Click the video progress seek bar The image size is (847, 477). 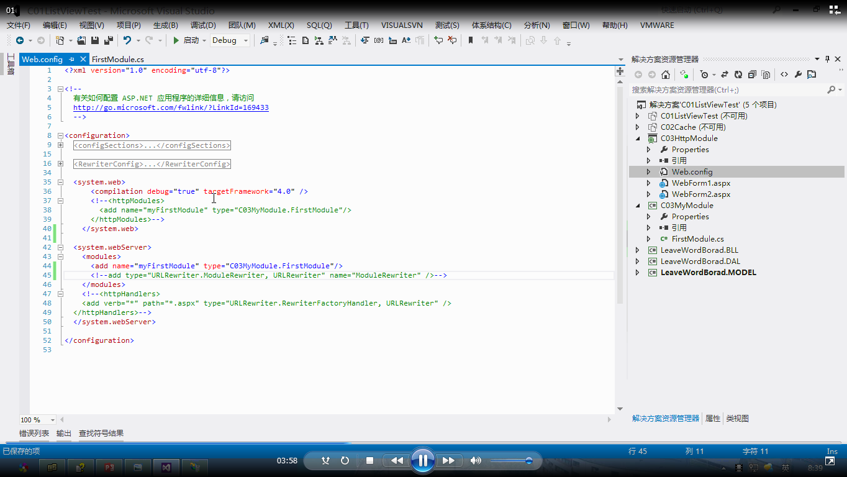423,443
